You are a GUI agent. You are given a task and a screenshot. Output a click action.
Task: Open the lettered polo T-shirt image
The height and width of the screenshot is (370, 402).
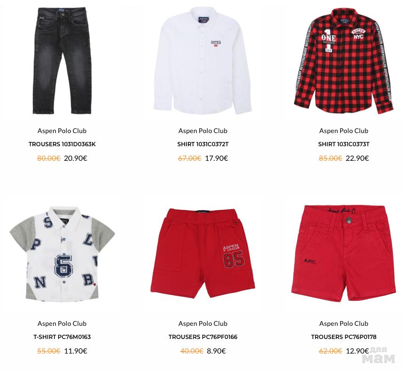coord(62,253)
